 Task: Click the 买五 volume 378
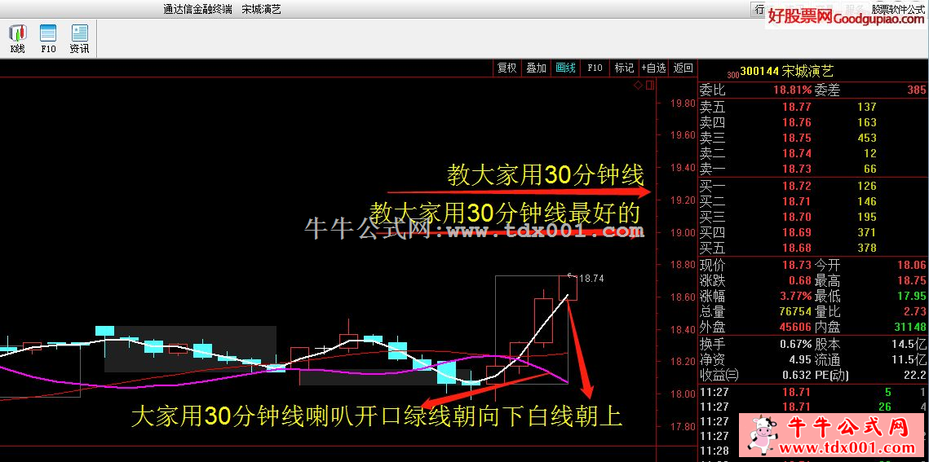point(866,247)
